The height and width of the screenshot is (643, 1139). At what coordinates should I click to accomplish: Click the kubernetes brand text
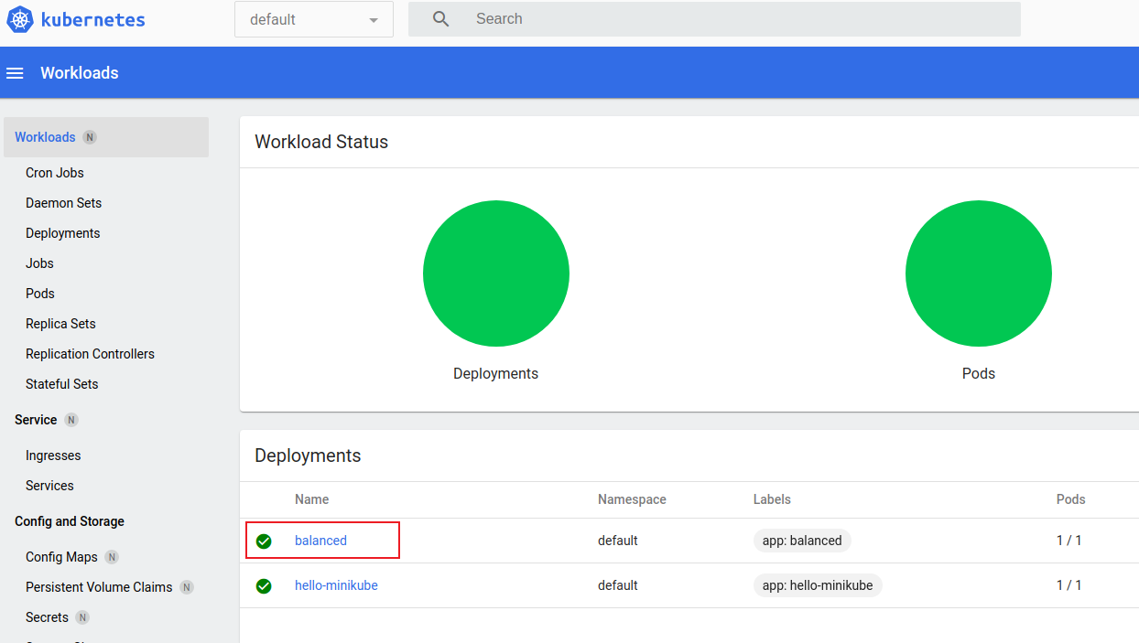coord(93,19)
